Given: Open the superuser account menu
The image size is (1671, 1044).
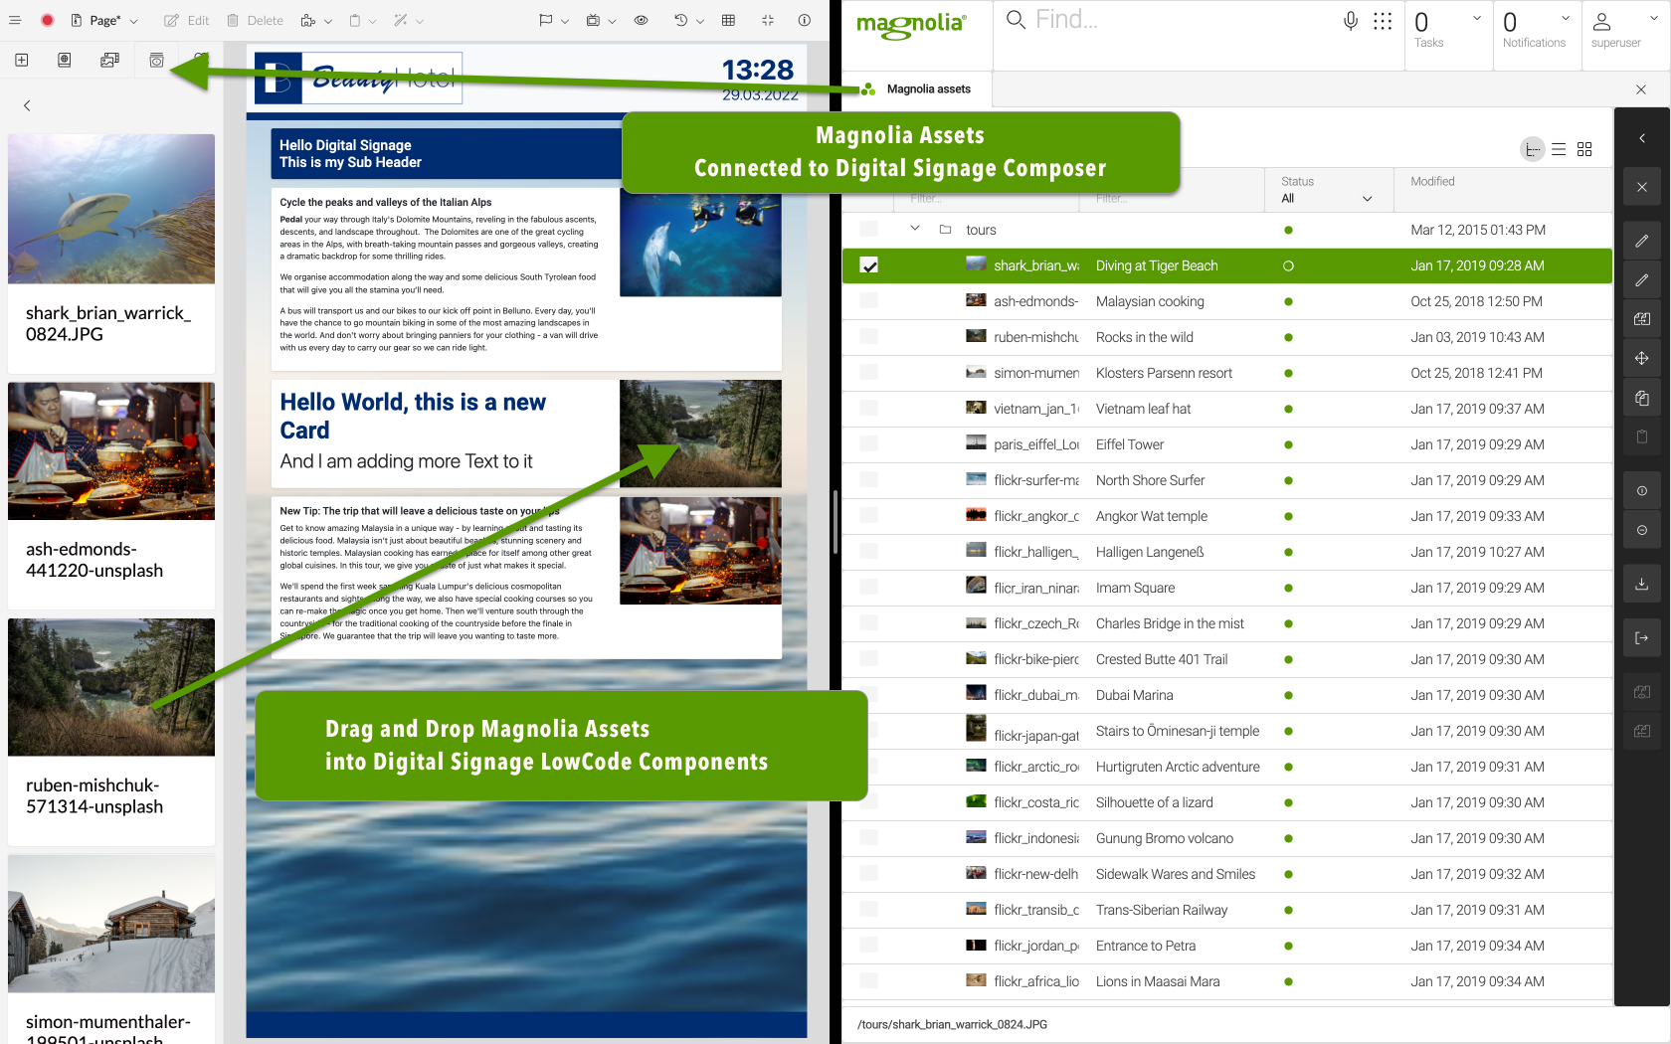Looking at the screenshot, I should 1615,30.
